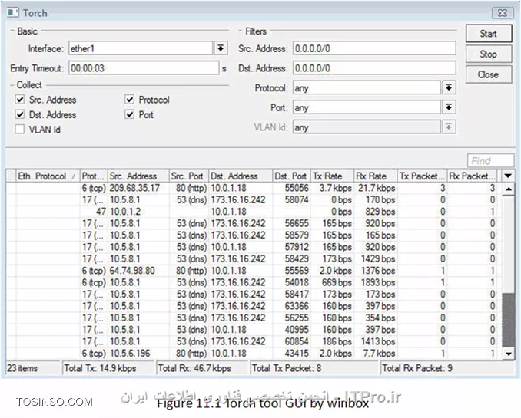521x418 pixels.
Task: Click the scrollbar down arrow
Action: [509, 354]
